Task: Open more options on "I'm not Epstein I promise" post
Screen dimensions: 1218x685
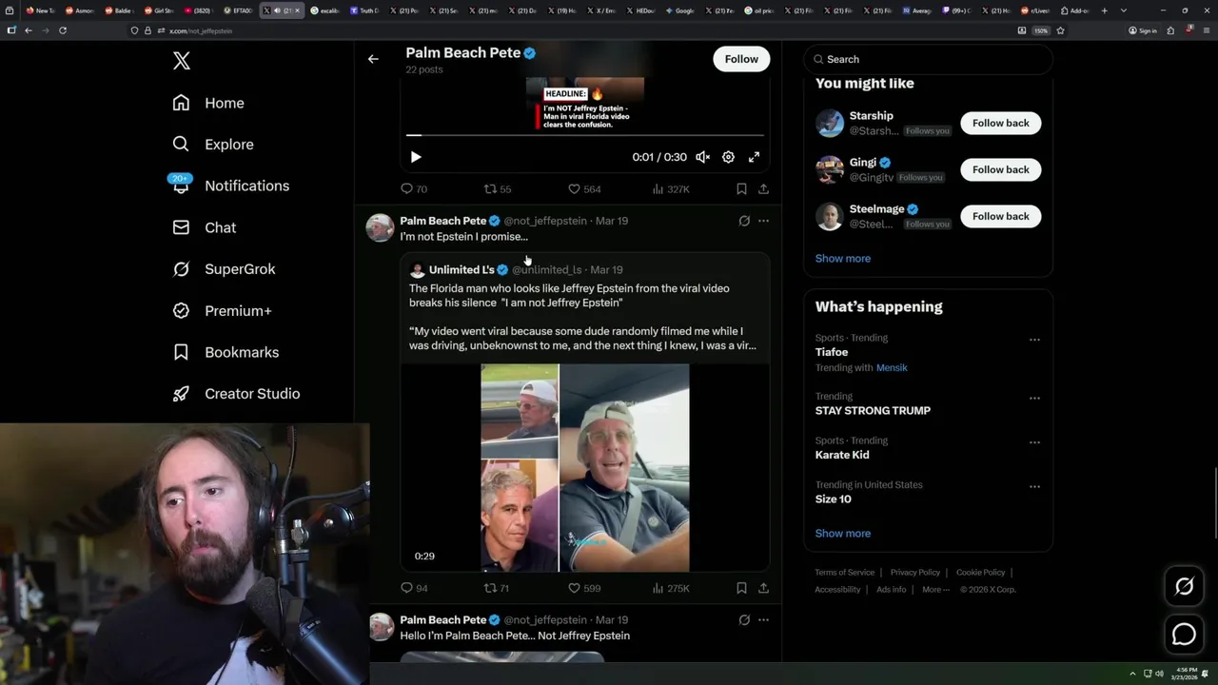Action: (763, 221)
